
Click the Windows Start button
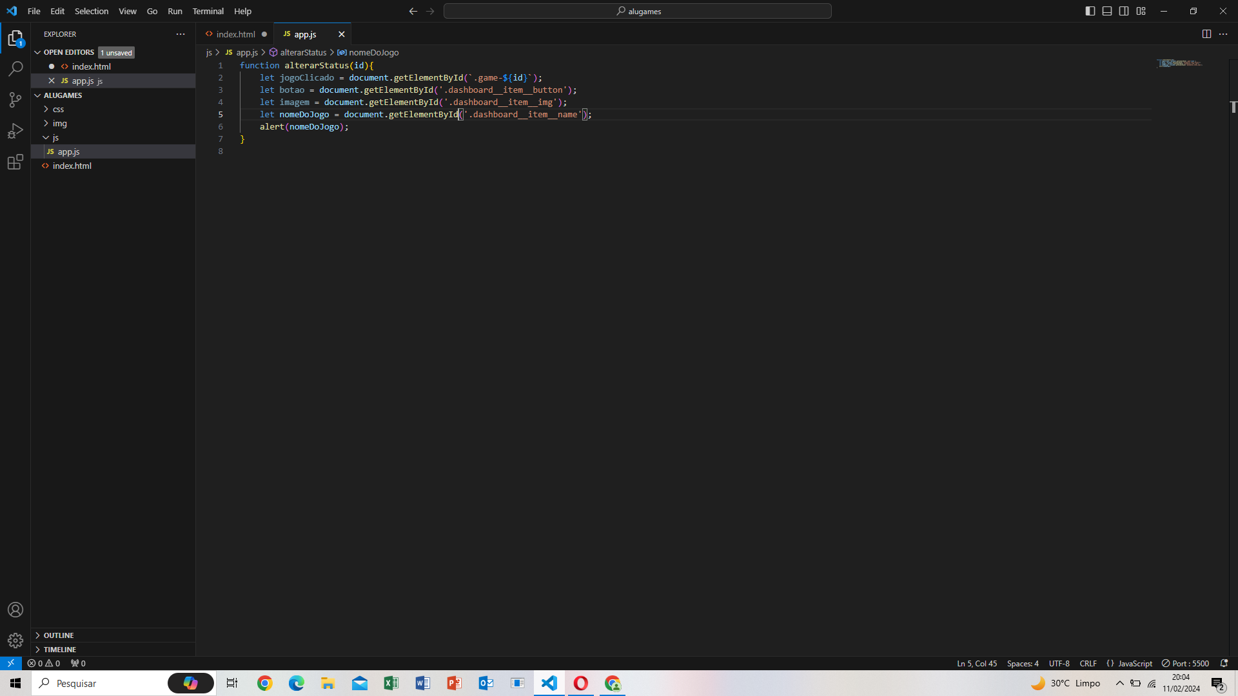(15, 683)
